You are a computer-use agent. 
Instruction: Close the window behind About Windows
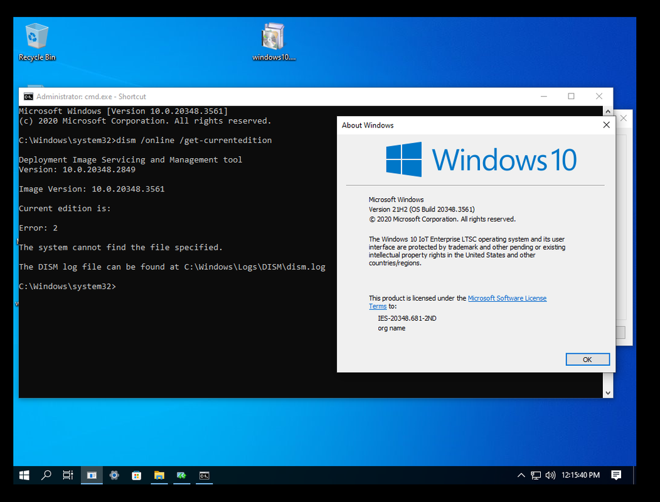[624, 119]
